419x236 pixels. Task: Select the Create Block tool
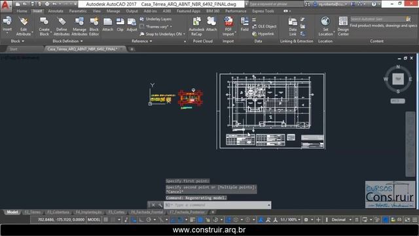[44, 26]
